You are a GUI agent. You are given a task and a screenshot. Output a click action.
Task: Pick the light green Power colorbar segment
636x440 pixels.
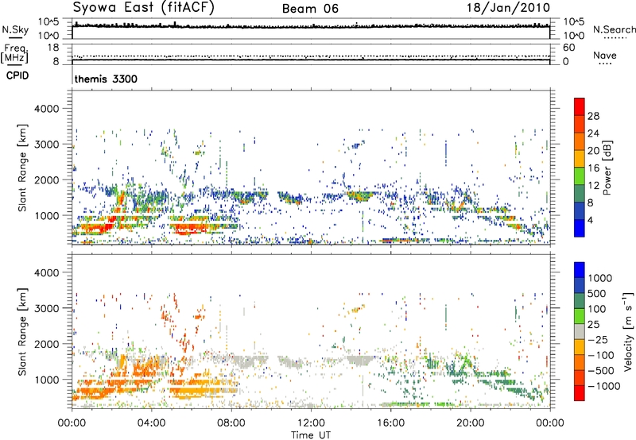point(580,176)
